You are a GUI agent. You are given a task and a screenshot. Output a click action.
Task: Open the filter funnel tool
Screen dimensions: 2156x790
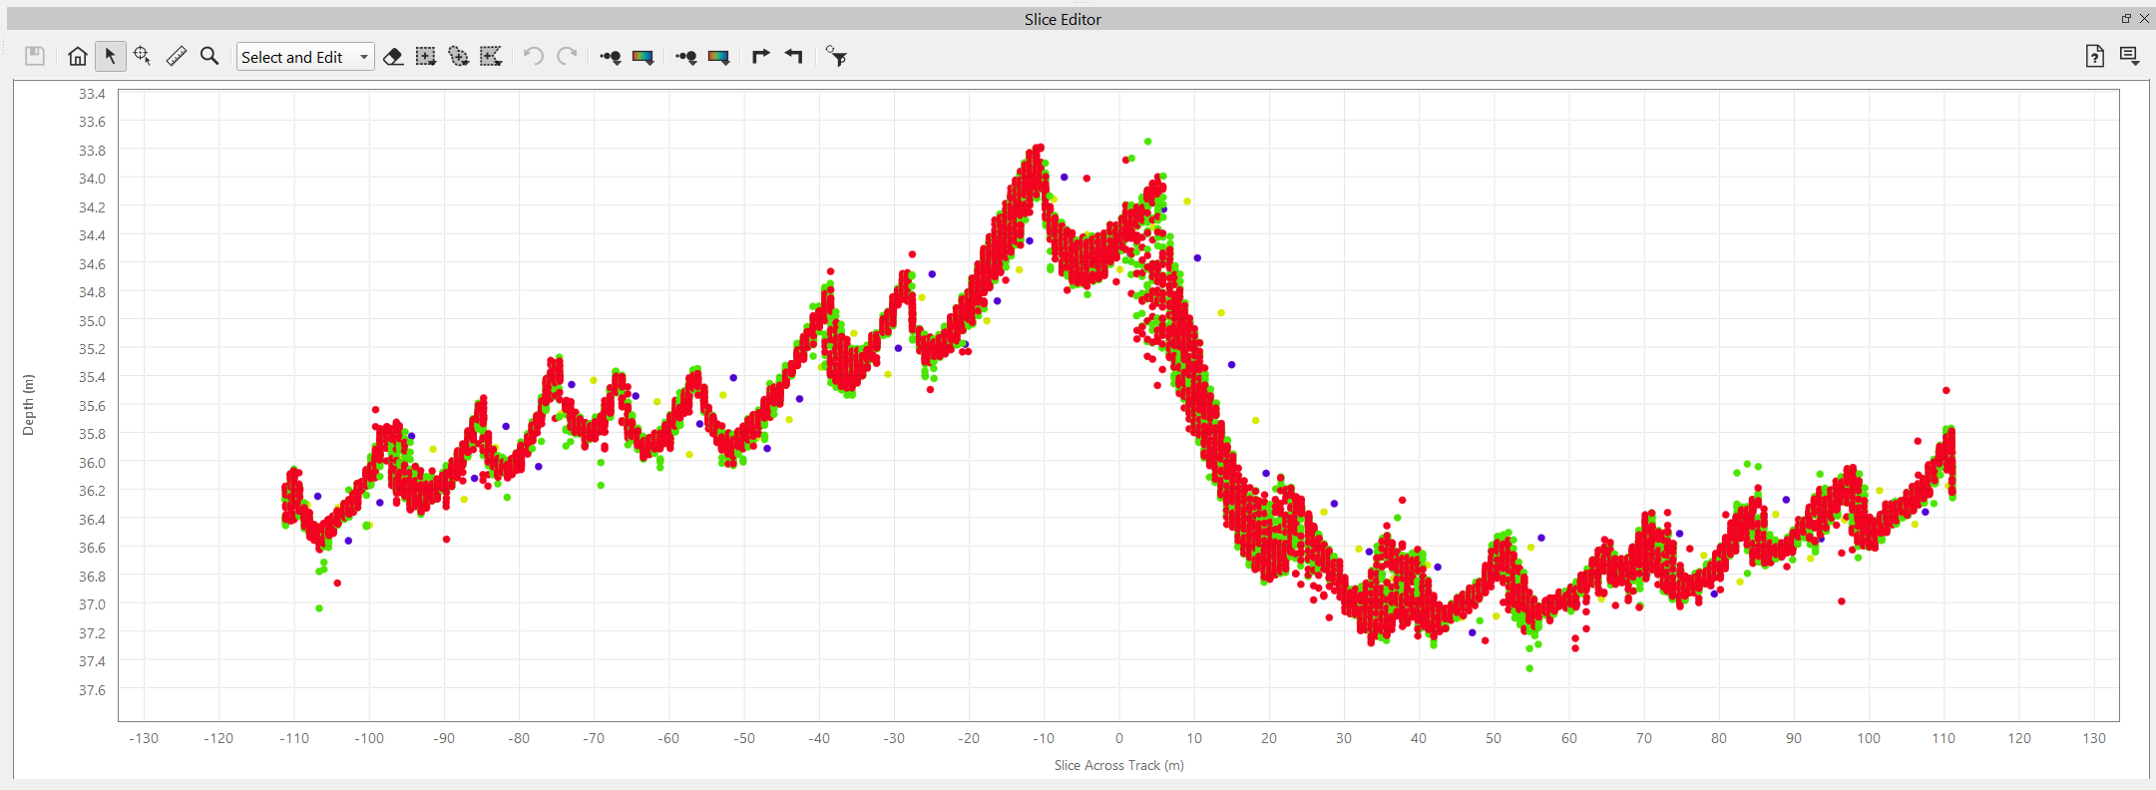(x=837, y=57)
